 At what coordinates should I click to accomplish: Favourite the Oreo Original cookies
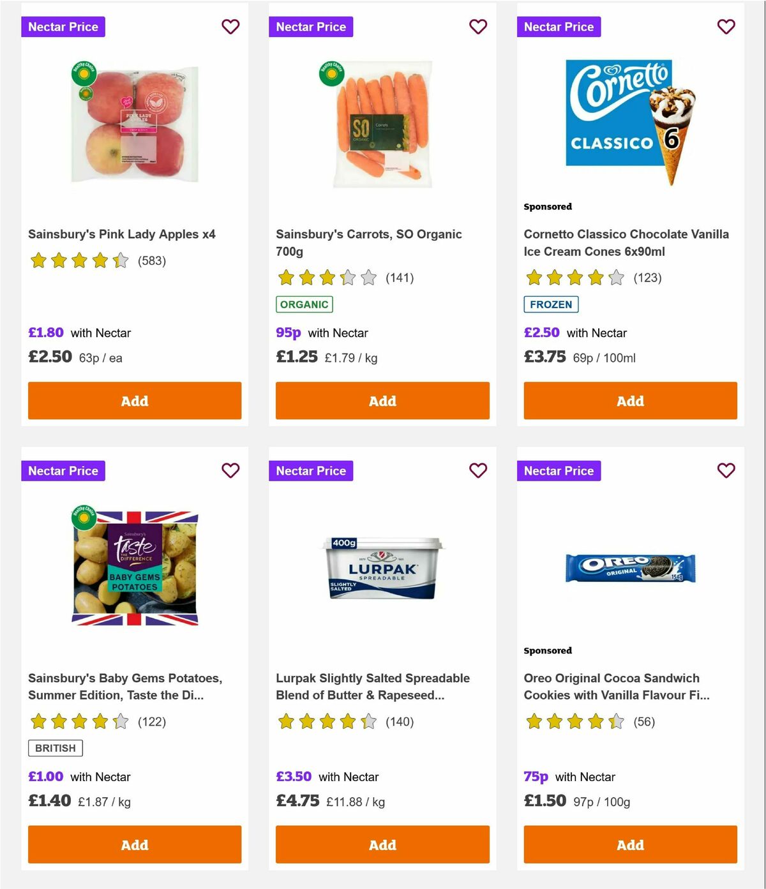click(x=726, y=470)
